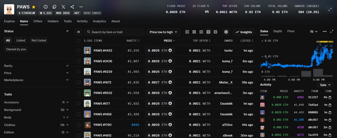Select the list view icon
337x138 pixels.
pyautogui.click(x=208, y=32)
